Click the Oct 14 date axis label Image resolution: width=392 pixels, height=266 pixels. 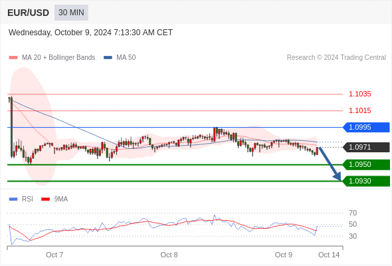pos(329,255)
